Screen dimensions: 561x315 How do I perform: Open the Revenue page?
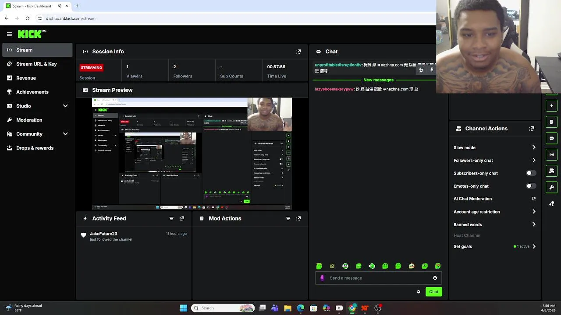[x=37, y=78]
